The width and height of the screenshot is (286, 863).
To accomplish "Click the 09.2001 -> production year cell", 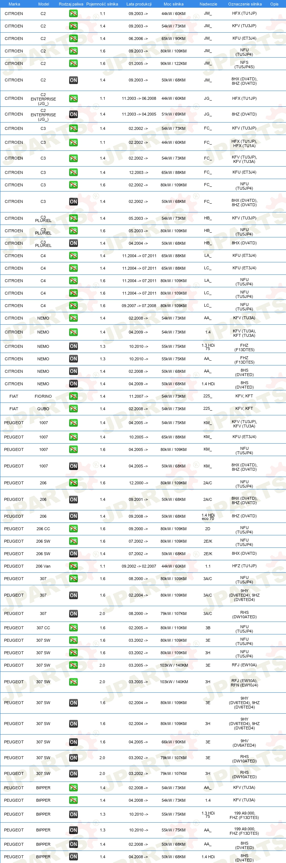I will coord(139,499).
